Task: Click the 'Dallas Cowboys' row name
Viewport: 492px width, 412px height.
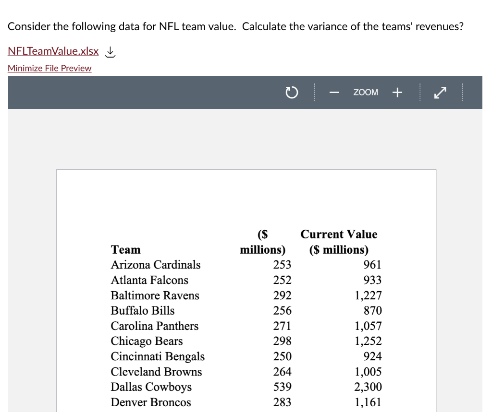Action: (x=151, y=387)
